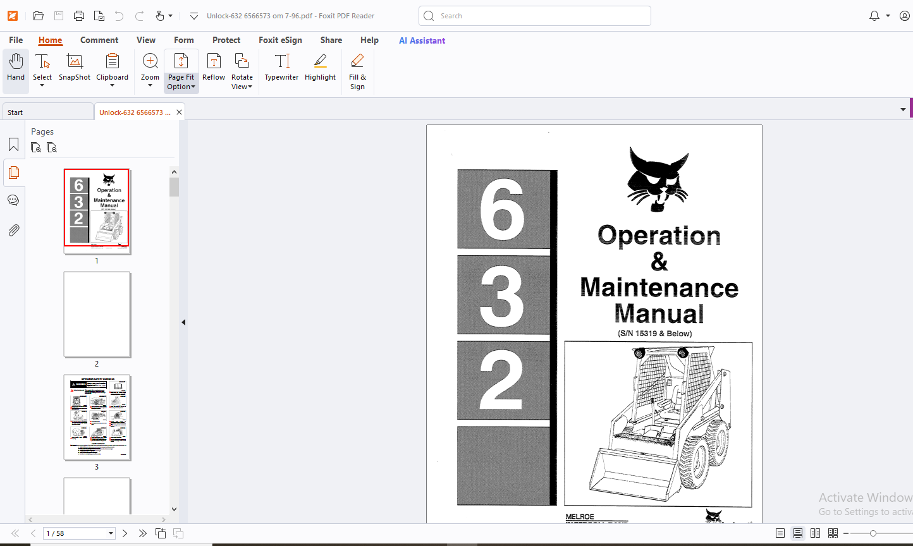Go to the first page
Viewport: 913px width, 546px height.
coord(15,533)
